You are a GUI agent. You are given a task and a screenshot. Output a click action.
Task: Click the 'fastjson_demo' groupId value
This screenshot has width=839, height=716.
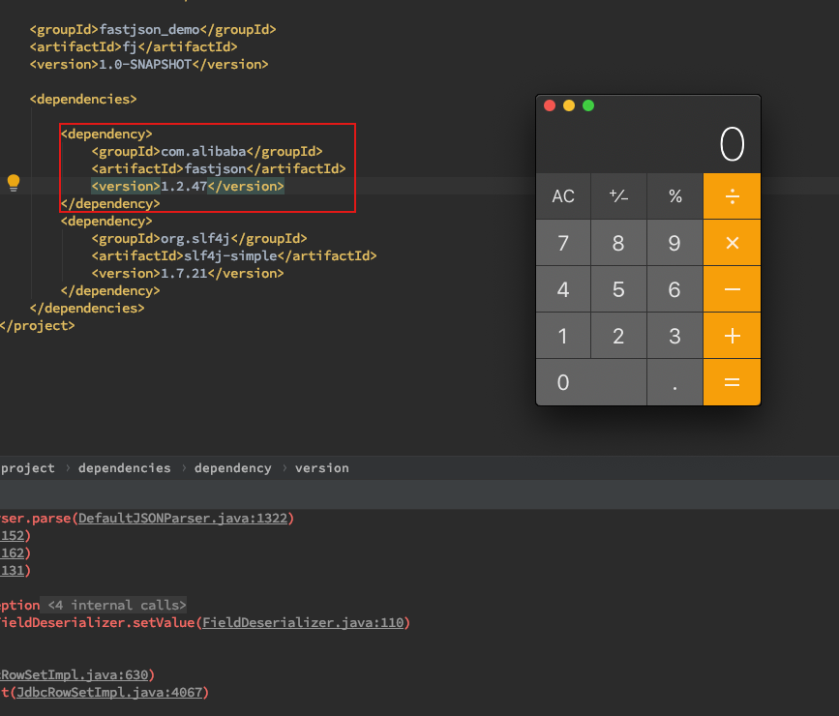point(150,29)
